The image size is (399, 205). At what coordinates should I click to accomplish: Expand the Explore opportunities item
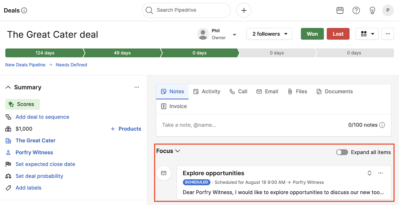point(369,173)
